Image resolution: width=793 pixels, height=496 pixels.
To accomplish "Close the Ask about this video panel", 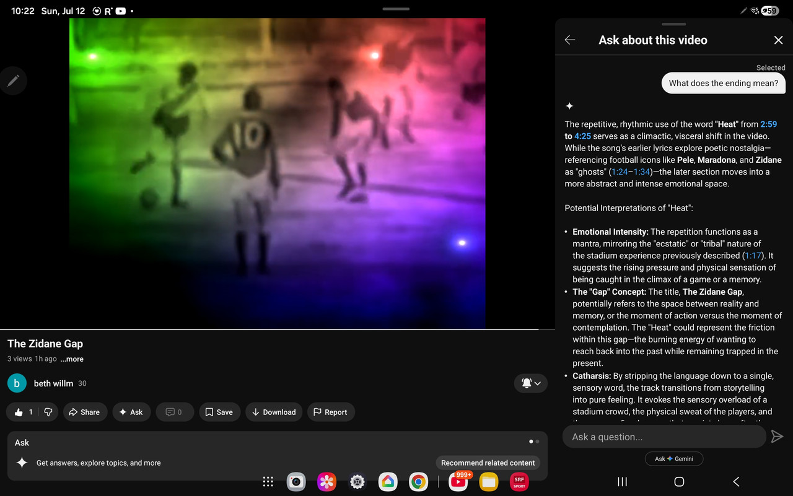I will pos(779,40).
